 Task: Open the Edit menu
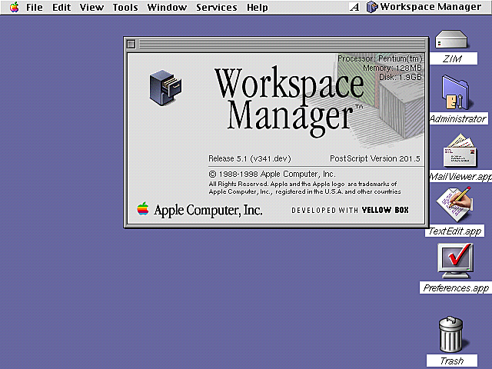pos(61,7)
